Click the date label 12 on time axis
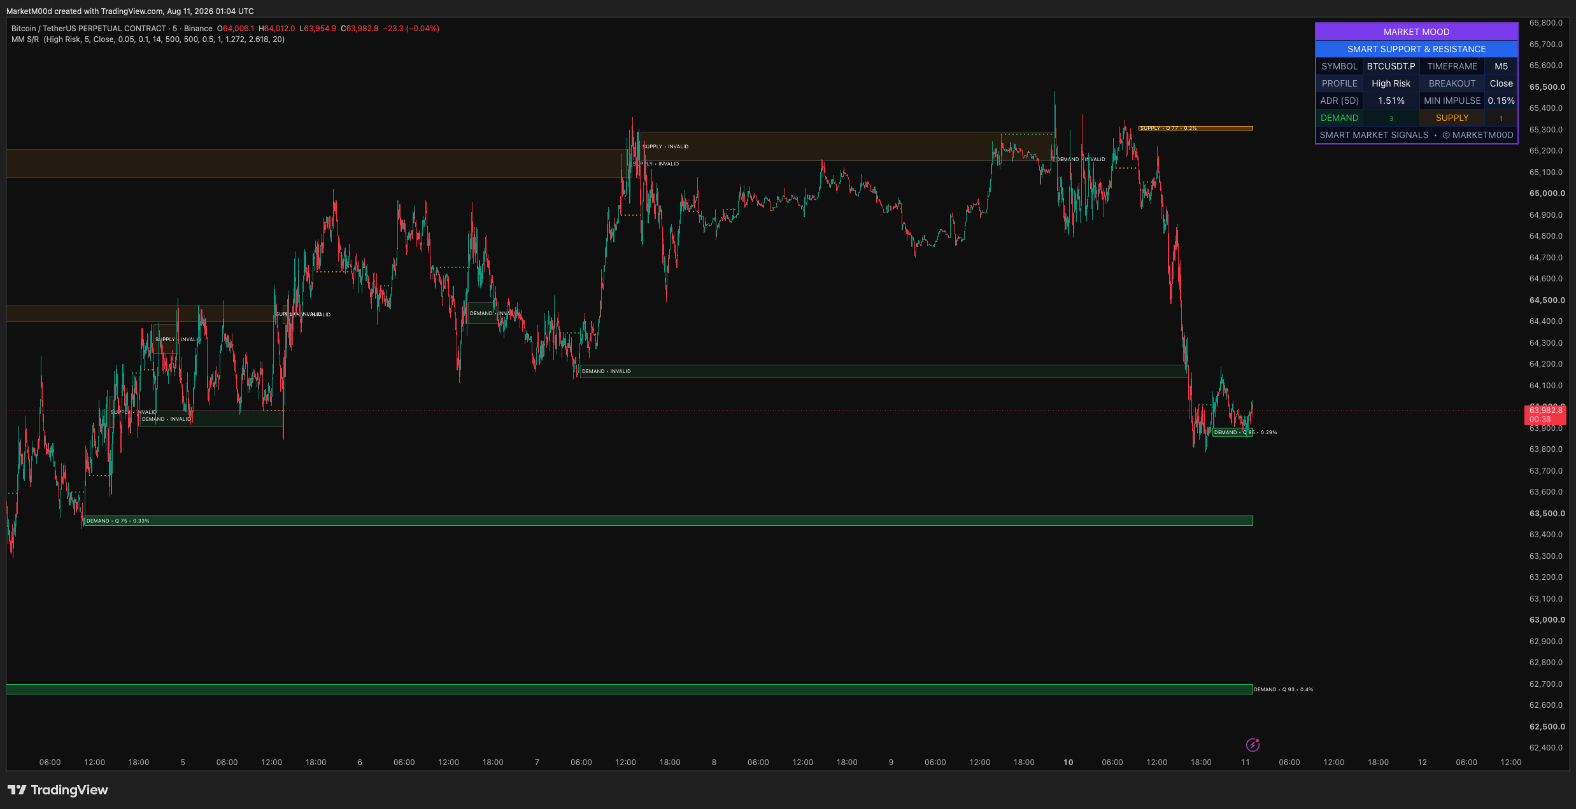 pyautogui.click(x=1423, y=763)
